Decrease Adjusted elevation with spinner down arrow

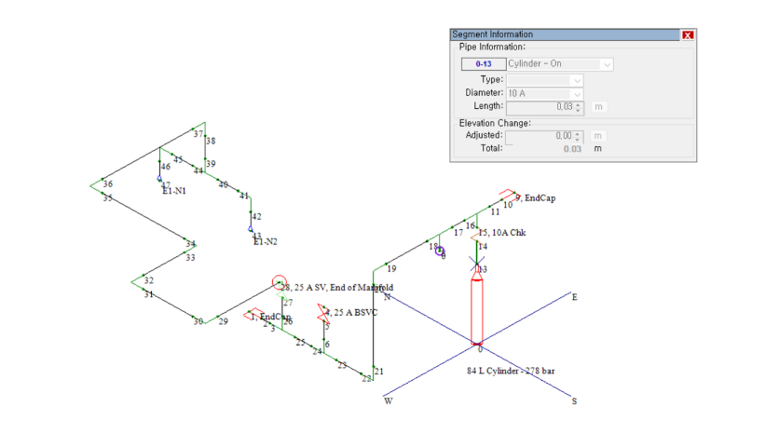point(579,139)
